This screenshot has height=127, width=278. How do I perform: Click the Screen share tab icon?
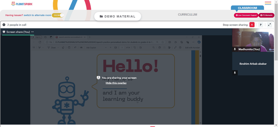4,32
